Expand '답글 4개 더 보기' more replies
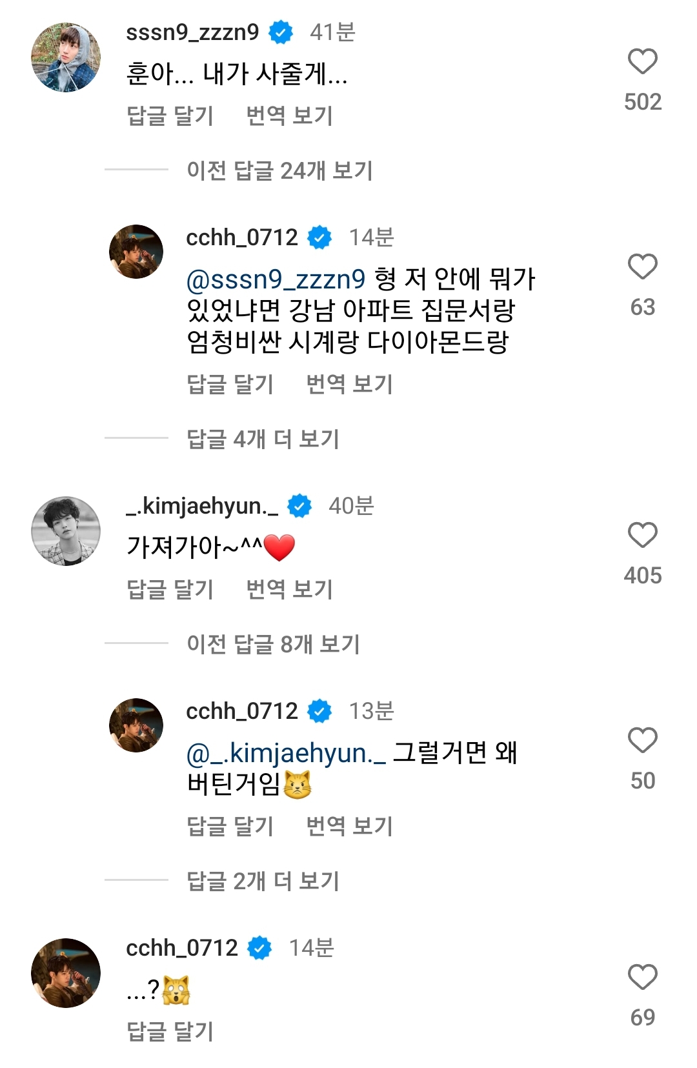 tap(263, 439)
